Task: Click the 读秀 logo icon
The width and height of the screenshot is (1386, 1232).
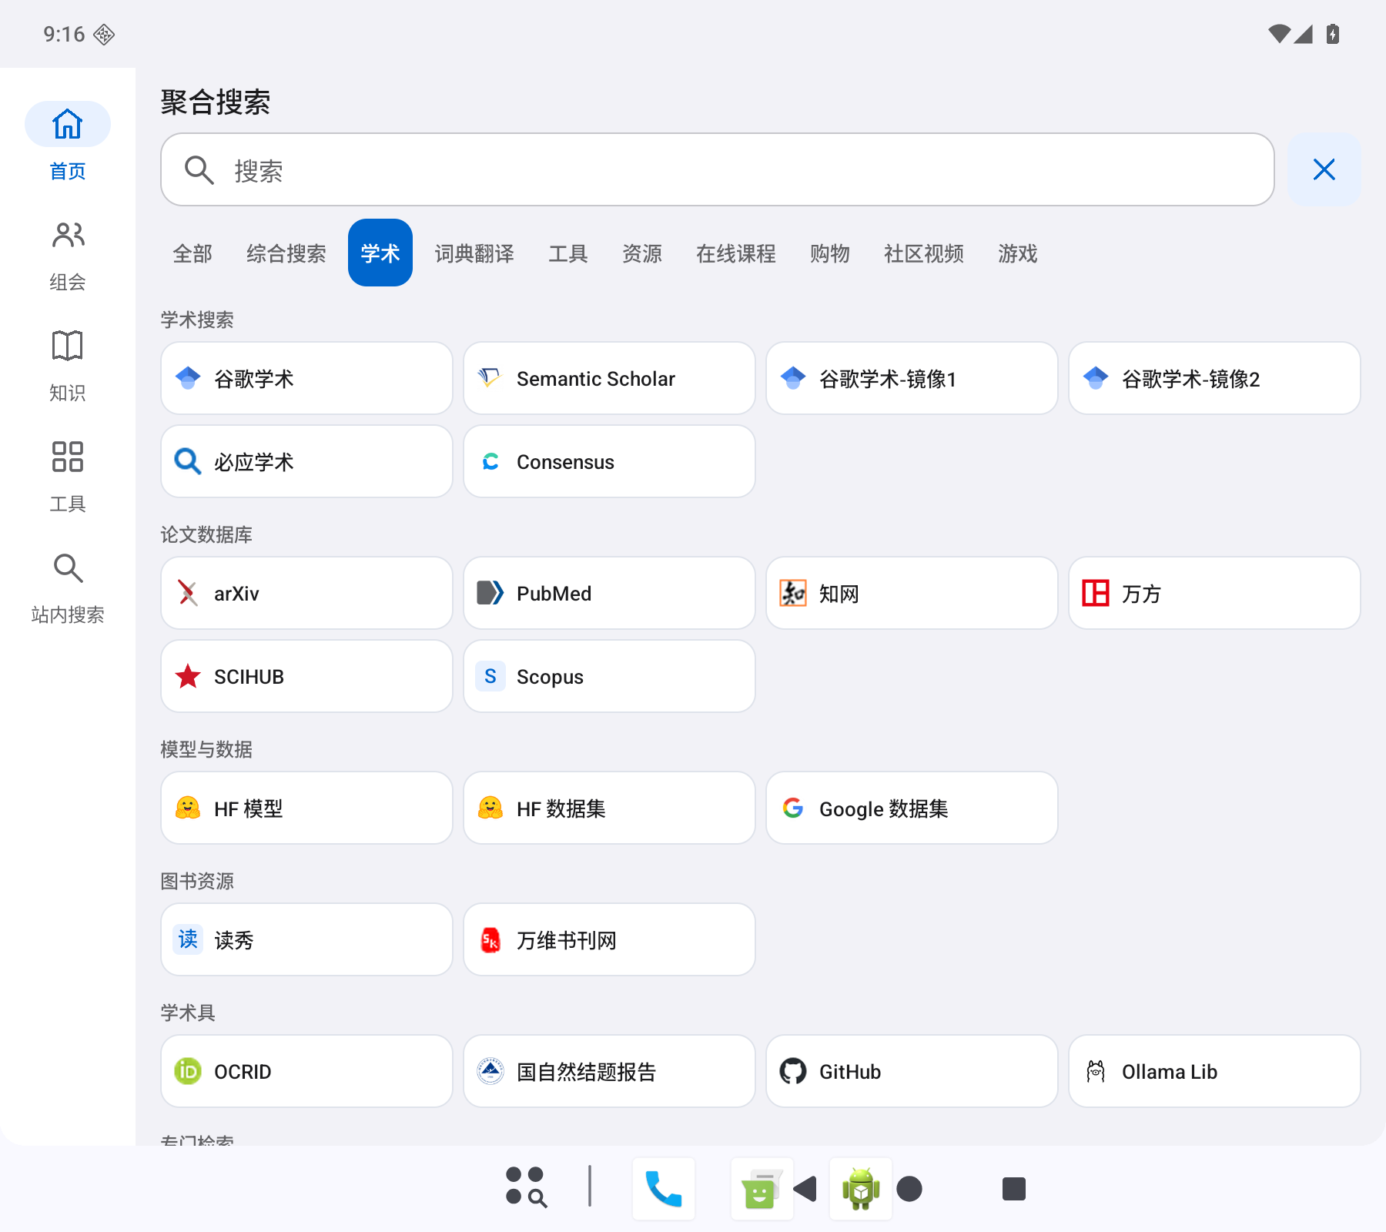Action: click(188, 939)
